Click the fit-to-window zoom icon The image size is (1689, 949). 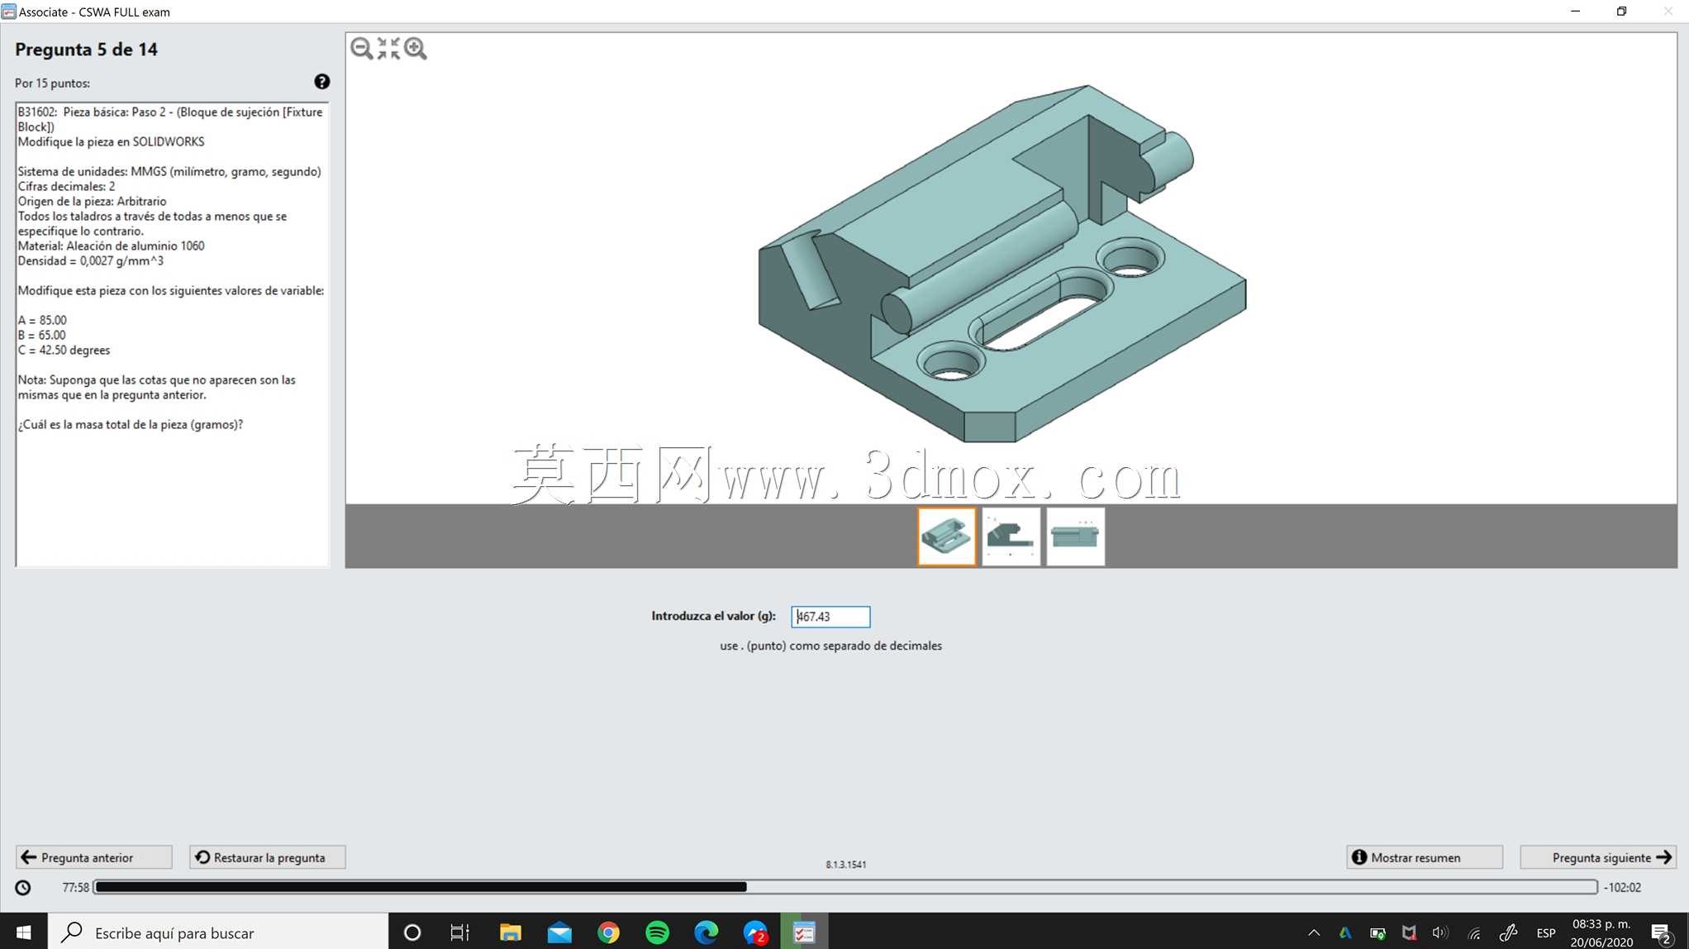pos(388,49)
